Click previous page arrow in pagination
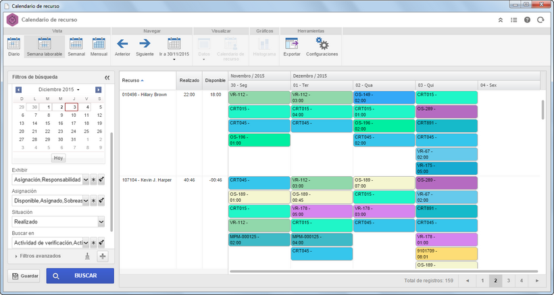 (x=468, y=281)
